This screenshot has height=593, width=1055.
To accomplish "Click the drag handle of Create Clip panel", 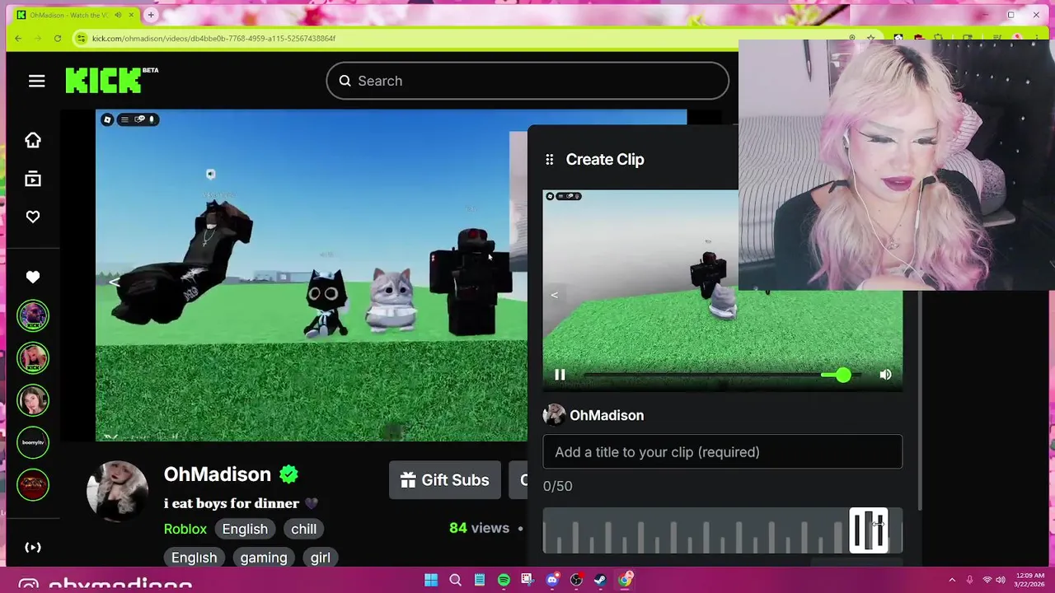I will pyautogui.click(x=550, y=160).
